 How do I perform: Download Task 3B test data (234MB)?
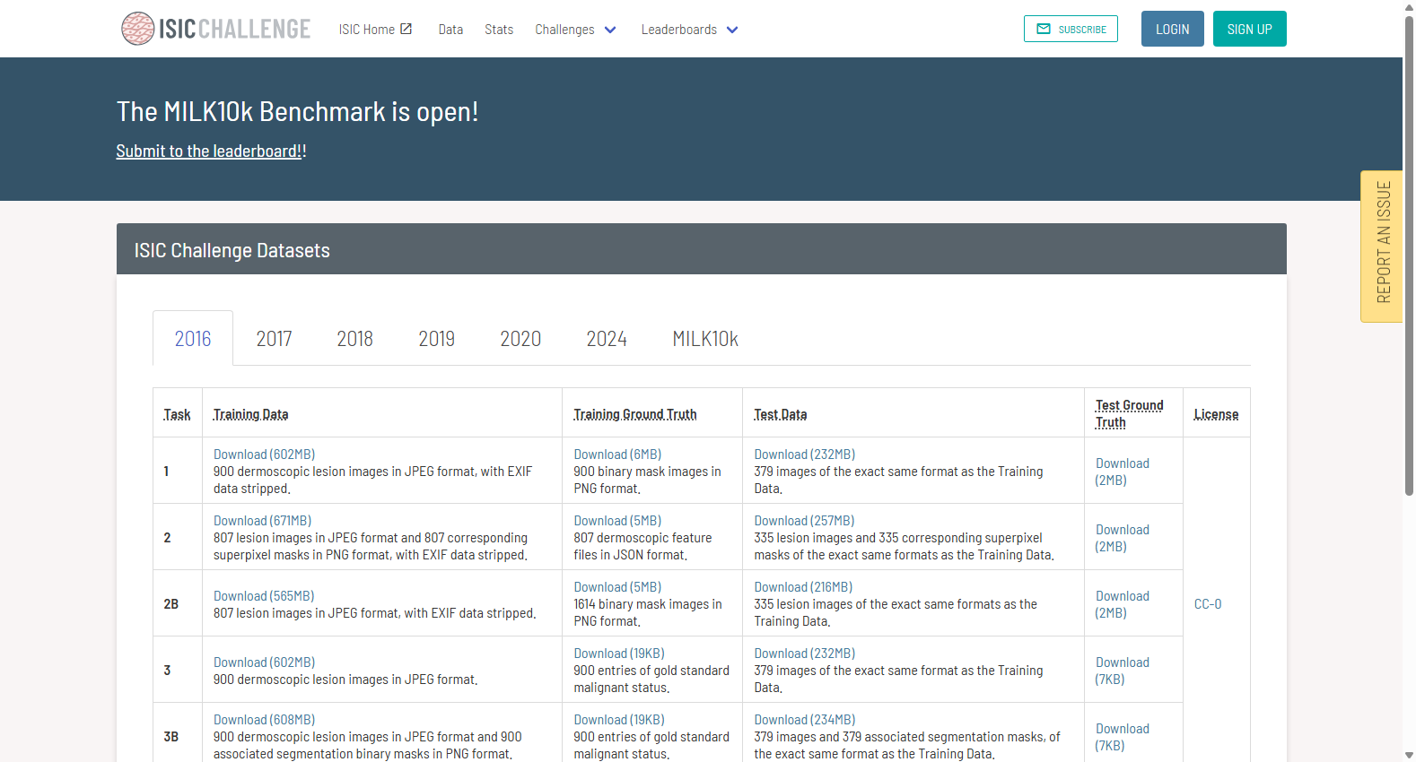tap(805, 720)
